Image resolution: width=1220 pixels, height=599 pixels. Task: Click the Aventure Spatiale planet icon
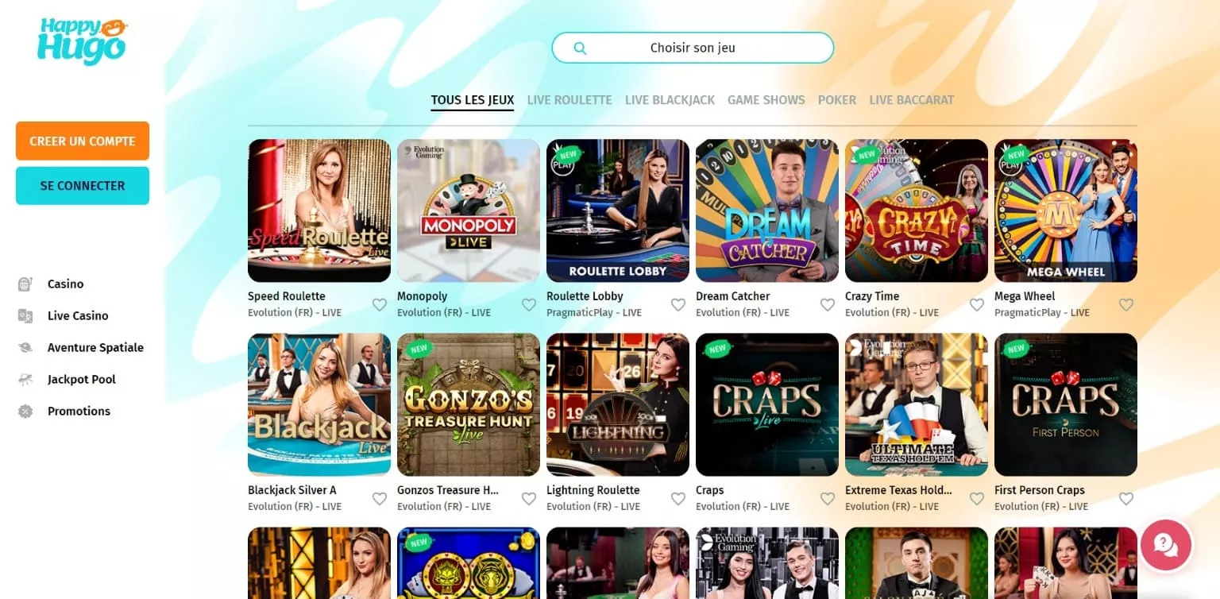click(25, 347)
